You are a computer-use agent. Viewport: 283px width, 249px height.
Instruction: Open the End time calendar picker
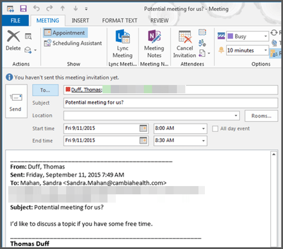(143, 141)
